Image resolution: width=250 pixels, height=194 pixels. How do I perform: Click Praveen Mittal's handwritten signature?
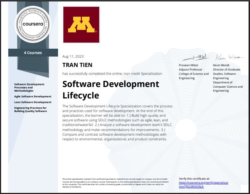click(195, 57)
